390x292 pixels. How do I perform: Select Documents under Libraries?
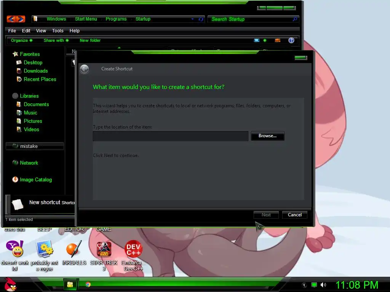36,104
